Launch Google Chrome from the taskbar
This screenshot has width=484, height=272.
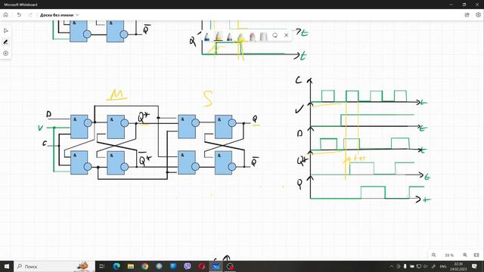click(144, 266)
